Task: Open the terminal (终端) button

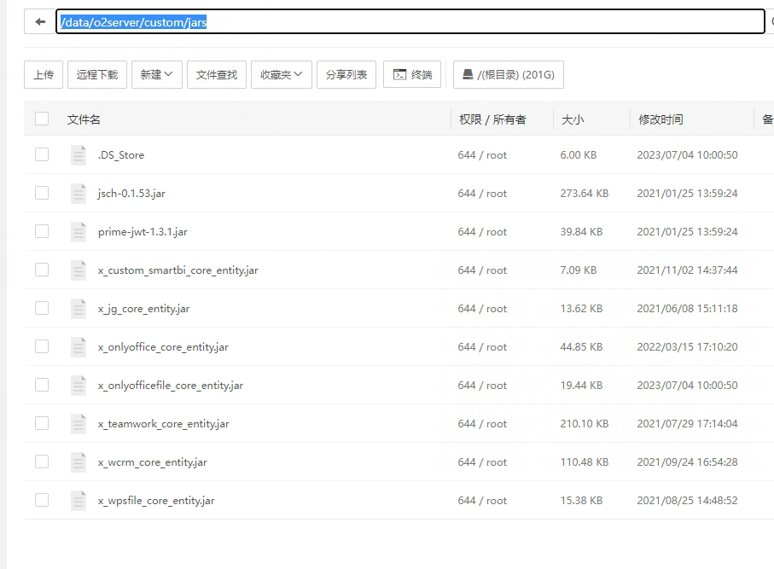Action: 412,75
